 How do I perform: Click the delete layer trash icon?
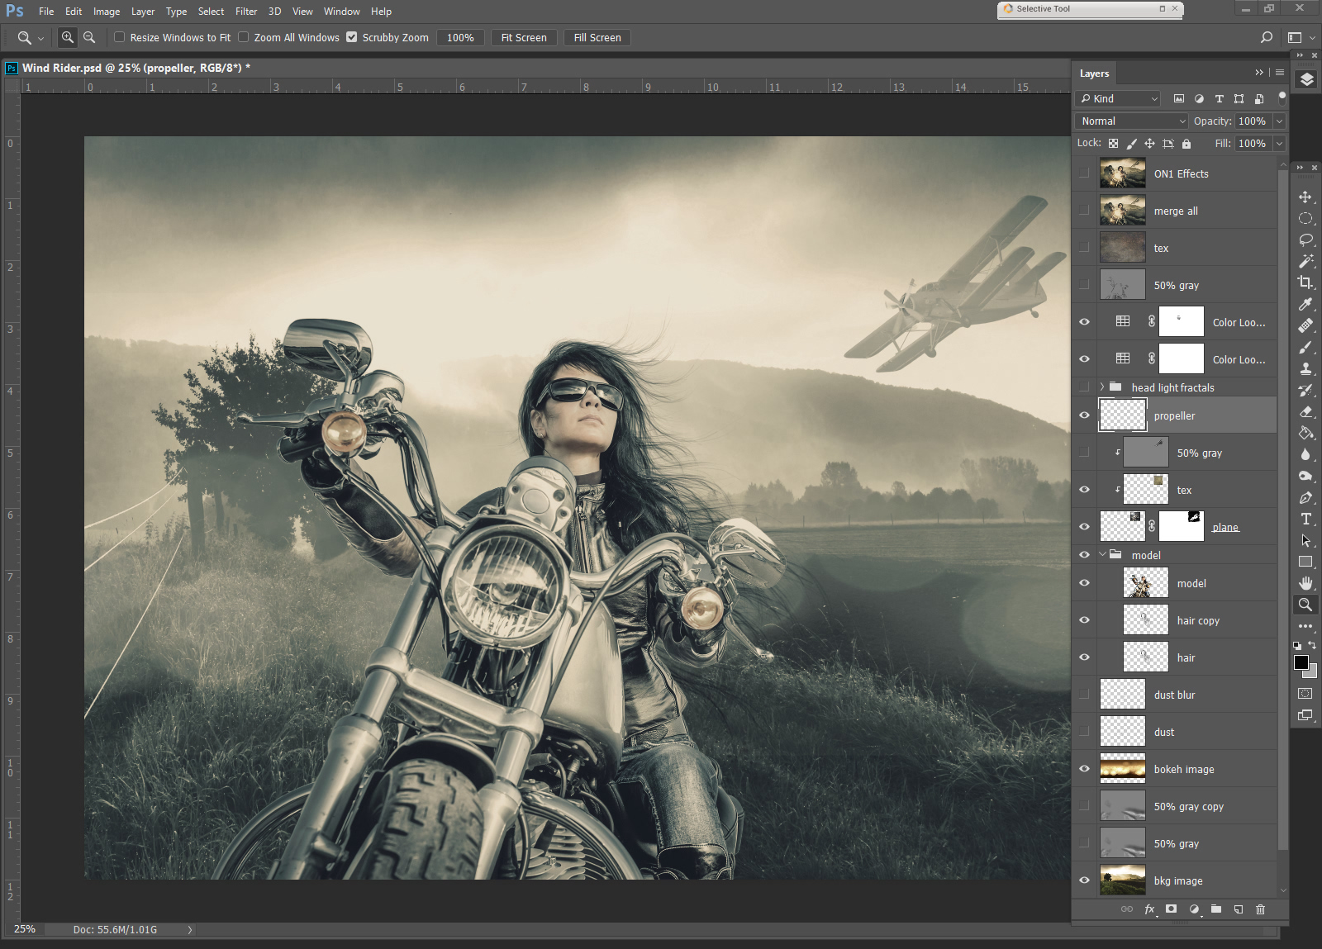pyautogui.click(x=1260, y=909)
